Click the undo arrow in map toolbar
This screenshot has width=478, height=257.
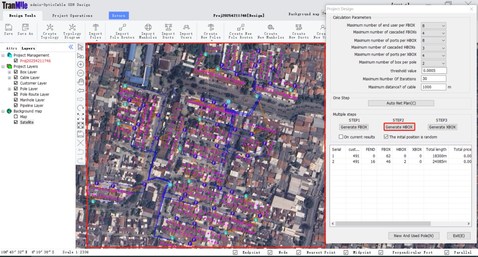[80, 152]
